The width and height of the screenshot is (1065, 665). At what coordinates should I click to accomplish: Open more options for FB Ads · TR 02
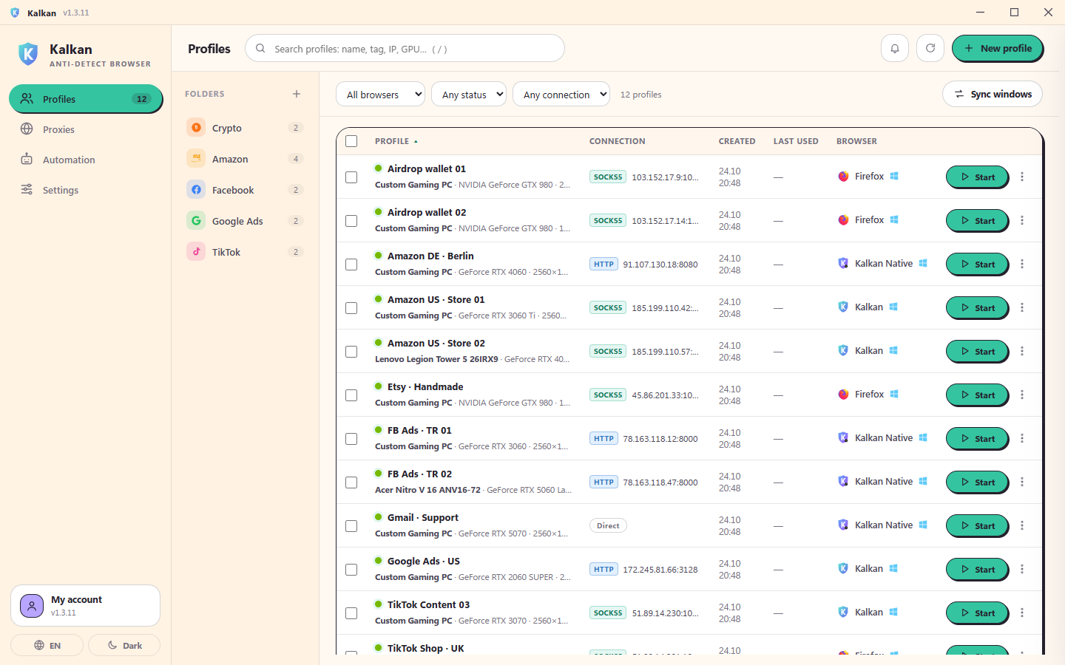pyautogui.click(x=1022, y=482)
